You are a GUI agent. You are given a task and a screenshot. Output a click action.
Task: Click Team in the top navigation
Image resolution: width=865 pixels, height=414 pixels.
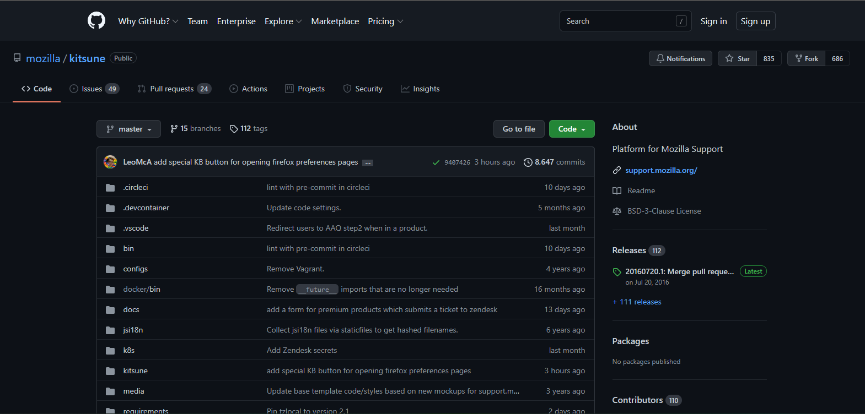(x=197, y=21)
